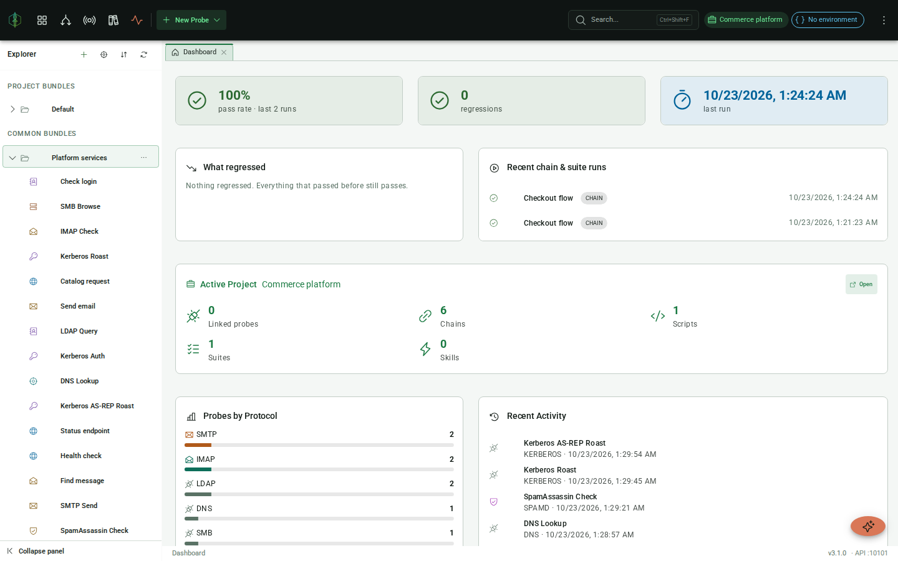
Task: Click the stopwatch icon on last run card
Action: (682, 100)
